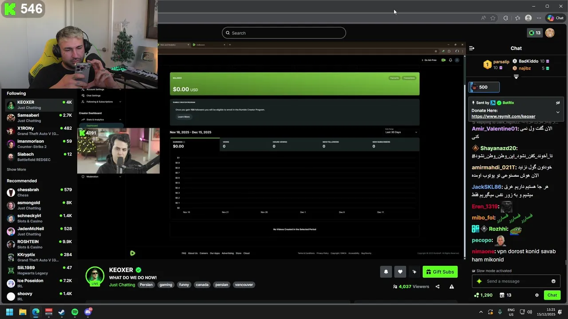
Task: Add this page to favorites star
Action: tap(493, 18)
